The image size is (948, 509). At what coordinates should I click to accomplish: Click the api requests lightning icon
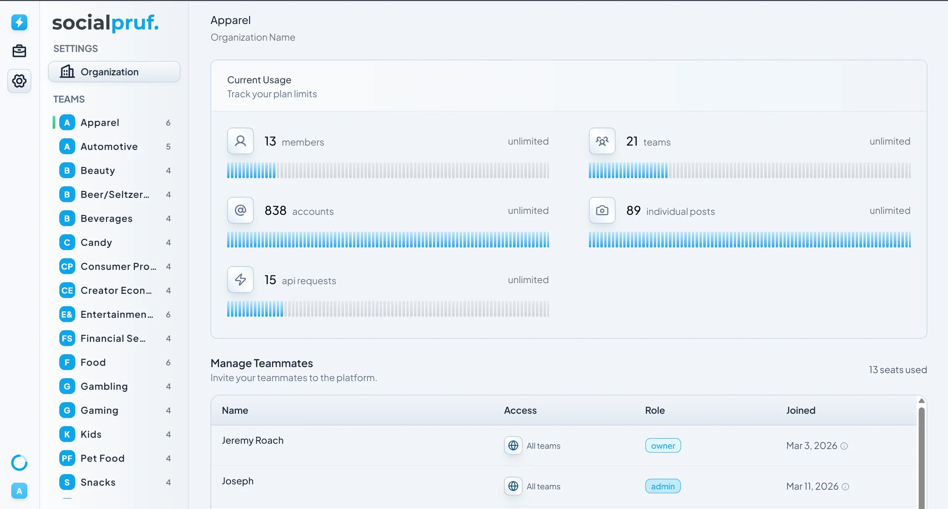coord(240,279)
